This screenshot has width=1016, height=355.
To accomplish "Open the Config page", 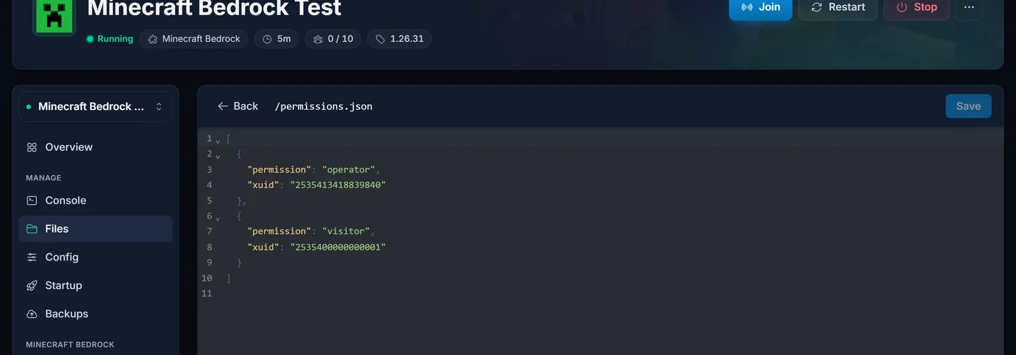I will coord(95,257).
